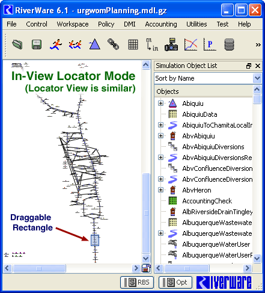Open the database cylinder toolbar icon

coord(229,45)
